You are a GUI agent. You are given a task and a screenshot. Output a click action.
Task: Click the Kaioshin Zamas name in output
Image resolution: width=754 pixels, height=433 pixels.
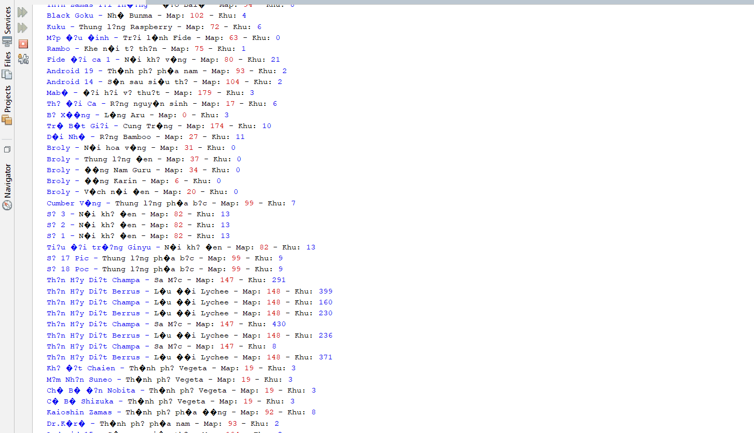(79, 412)
